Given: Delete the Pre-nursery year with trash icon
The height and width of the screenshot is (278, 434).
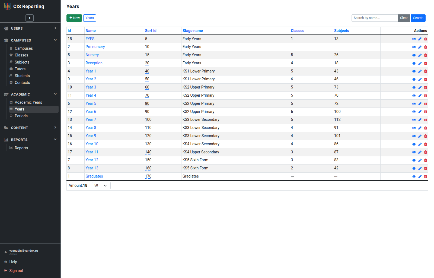Looking at the screenshot, I should click(x=426, y=47).
